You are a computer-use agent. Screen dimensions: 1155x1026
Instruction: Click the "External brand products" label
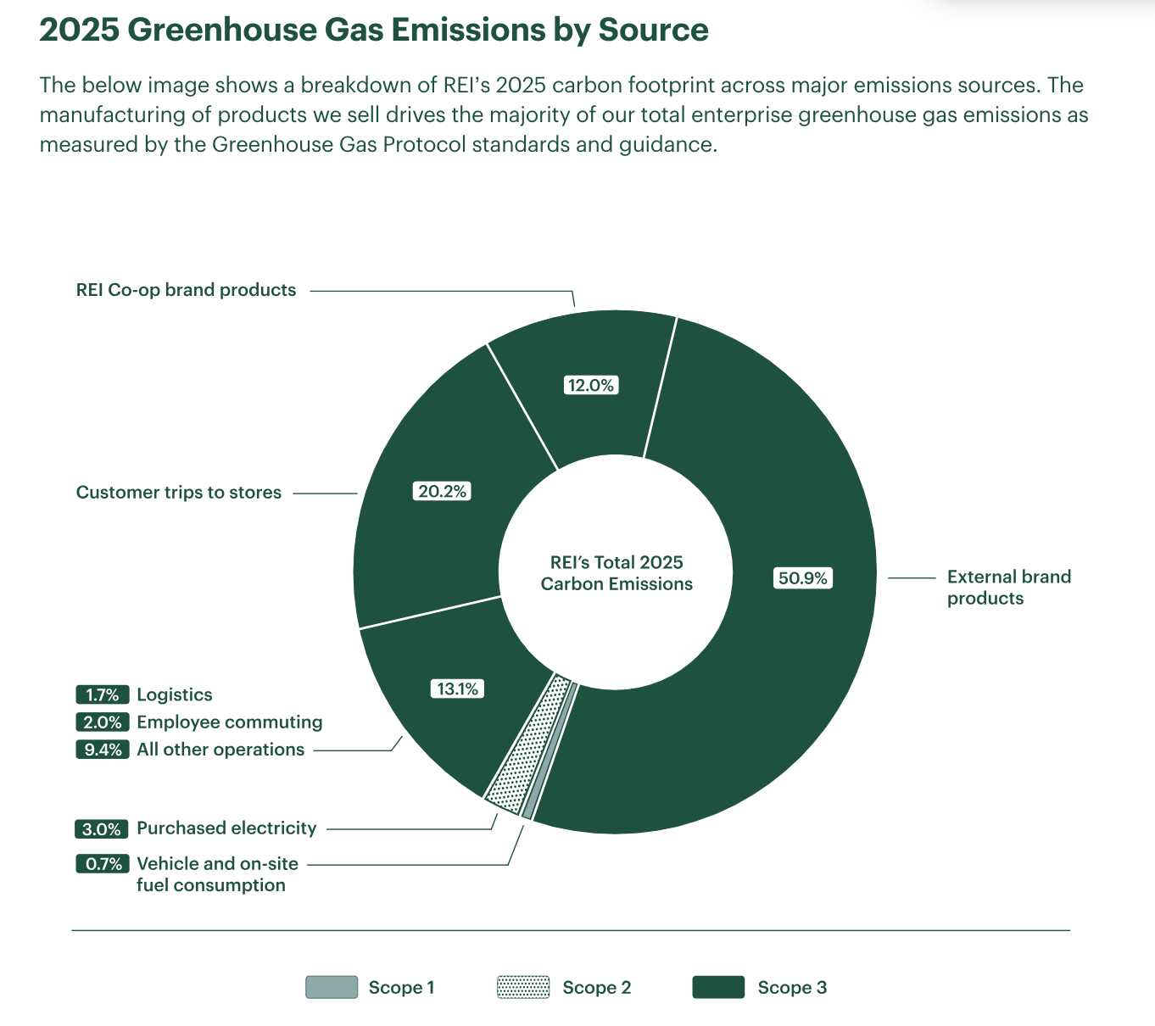tap(1009, 588)
